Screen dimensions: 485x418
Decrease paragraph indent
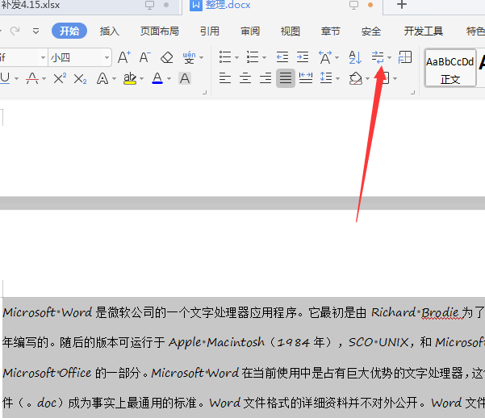pyautogui.click(x=282, y=57)
